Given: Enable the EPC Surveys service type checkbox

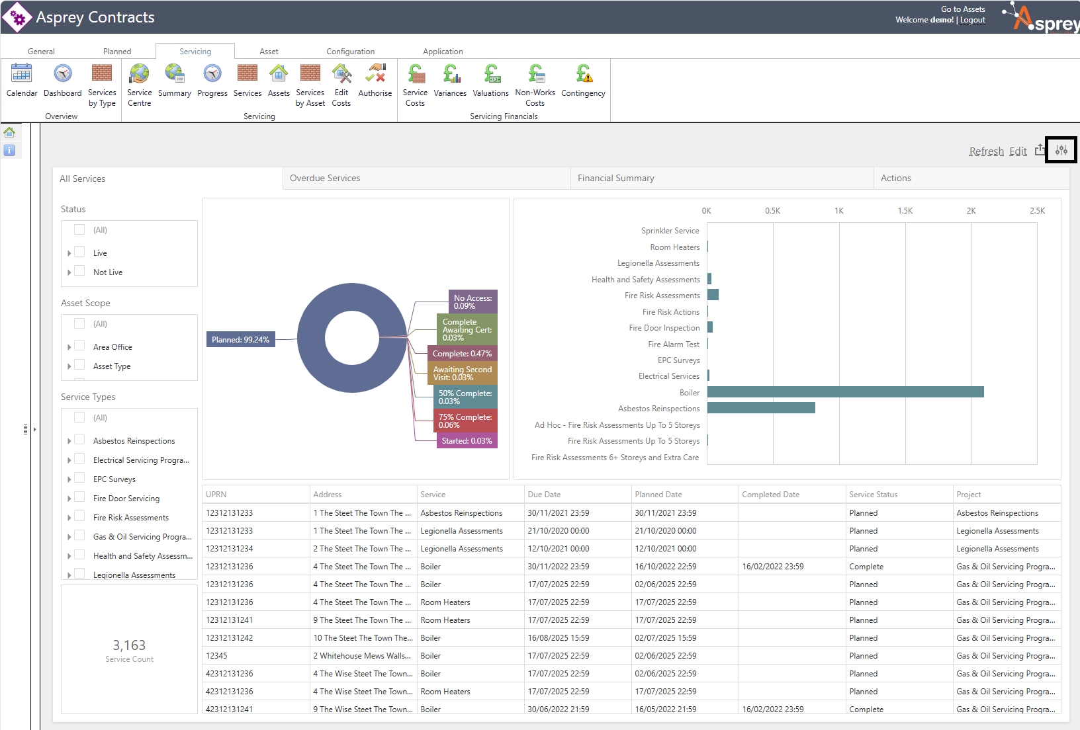Looking at the screenshot, I should coord(79,478).
